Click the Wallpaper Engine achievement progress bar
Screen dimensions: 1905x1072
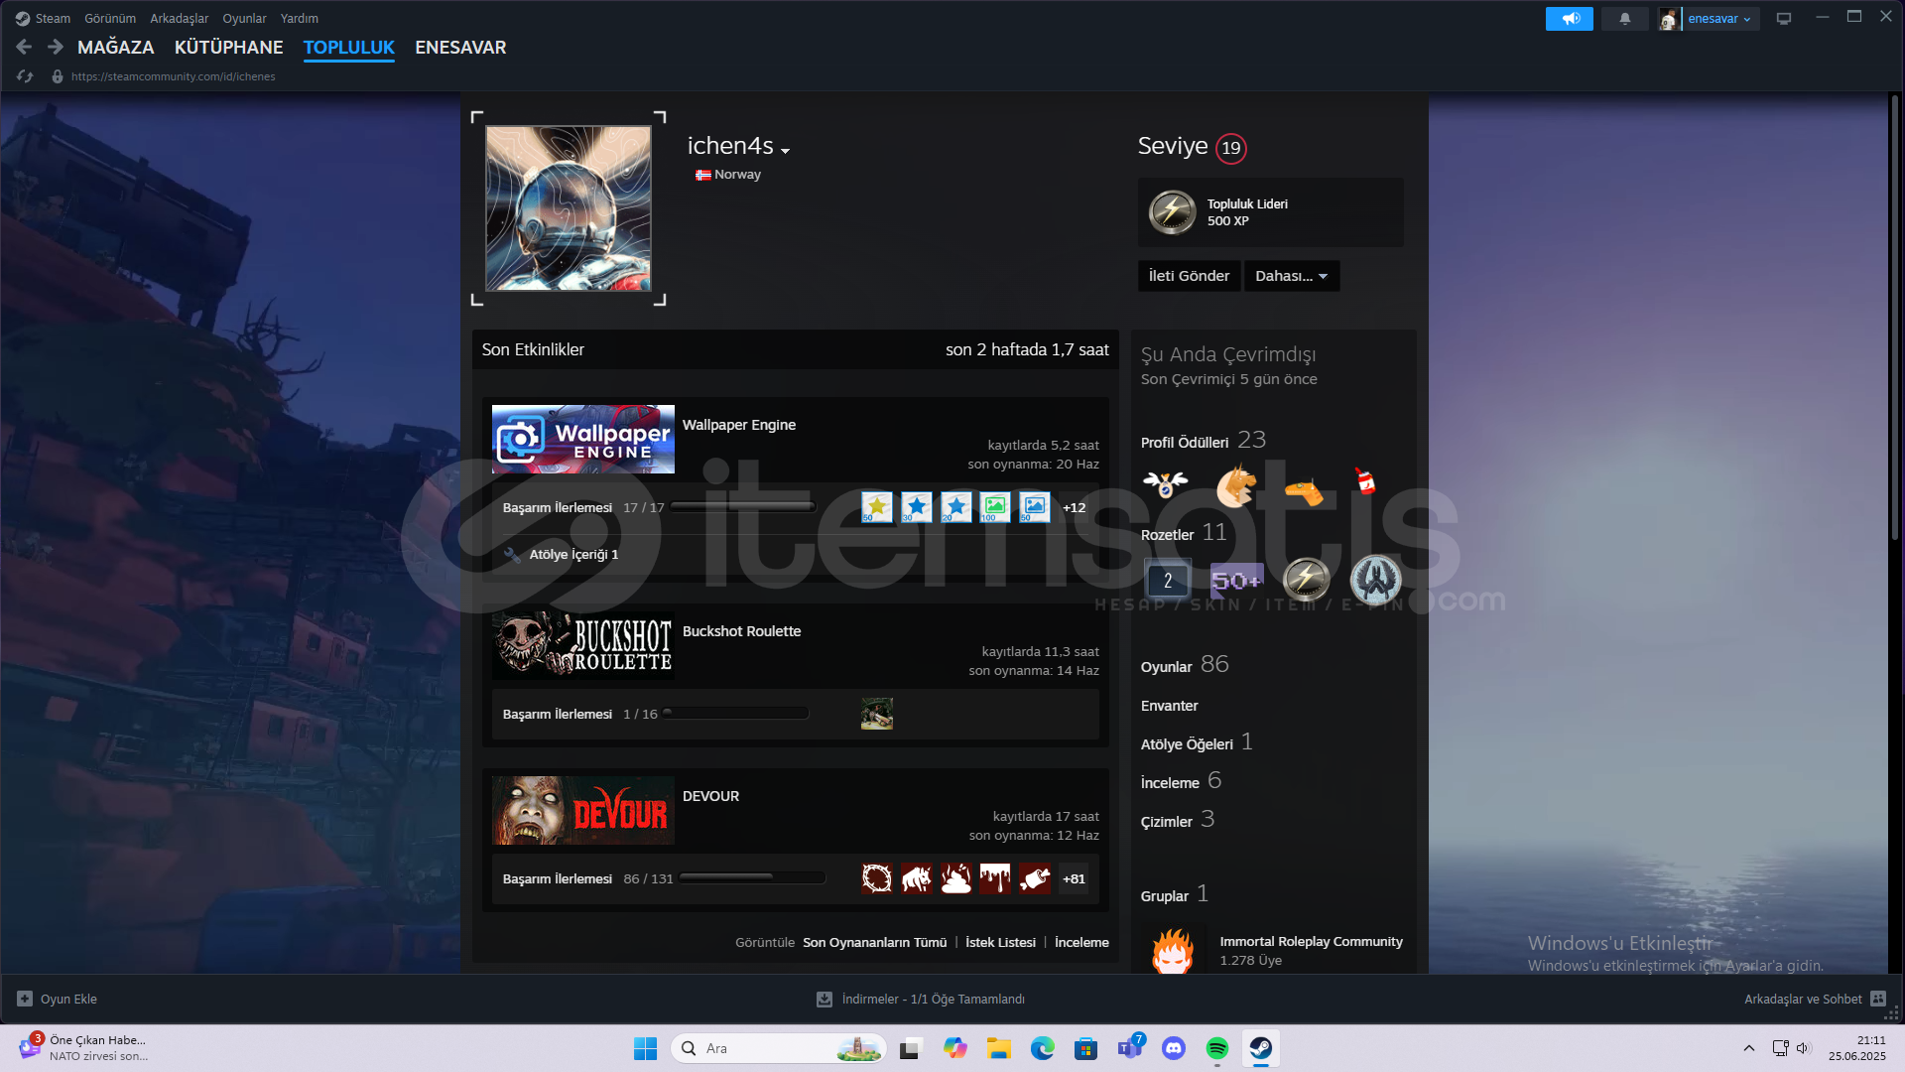[x=743, y=507]
